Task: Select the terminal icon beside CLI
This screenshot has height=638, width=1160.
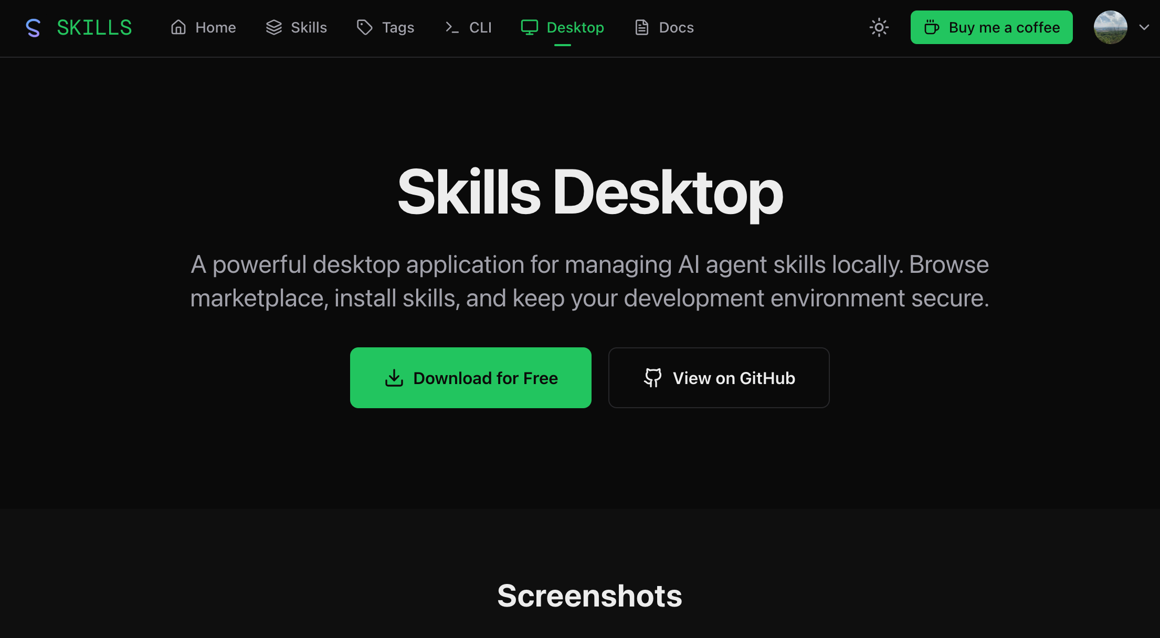Action: (451, 27)
